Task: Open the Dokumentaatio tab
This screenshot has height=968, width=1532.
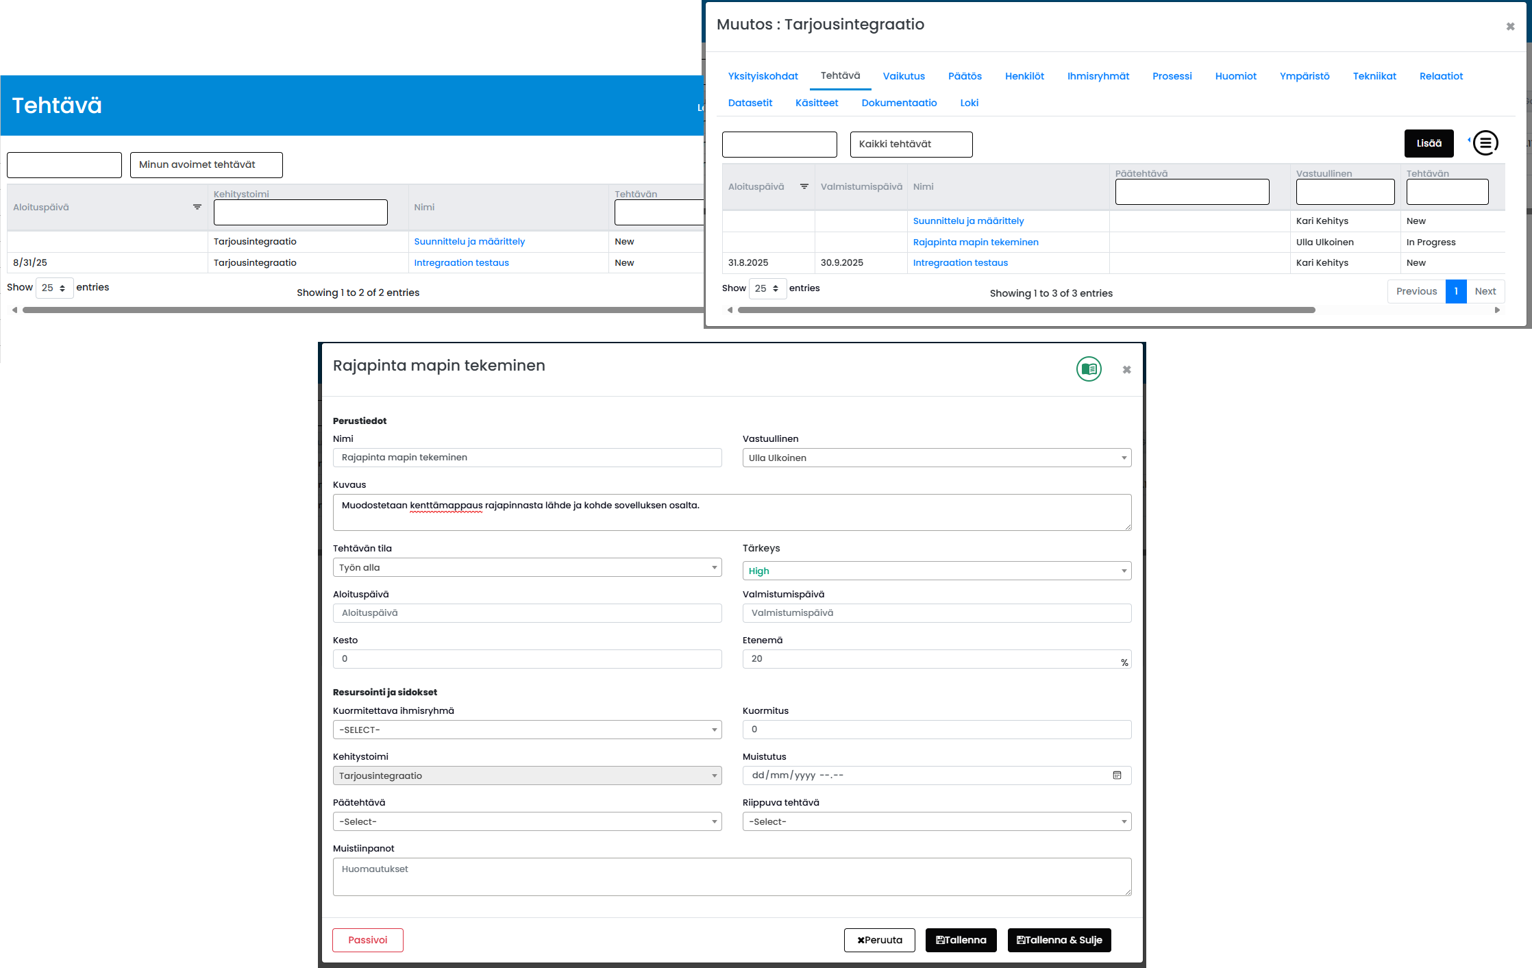Action: pos(898,103)
